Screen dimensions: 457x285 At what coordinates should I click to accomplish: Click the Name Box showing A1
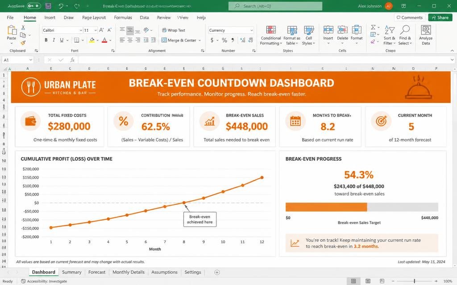coord(18,60)
